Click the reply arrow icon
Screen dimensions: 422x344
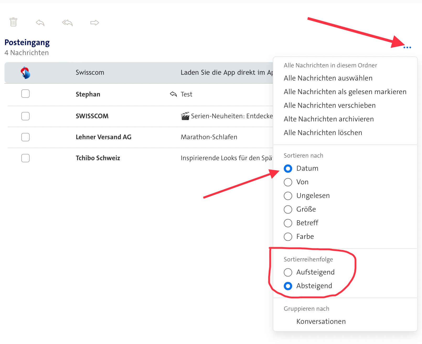[x=40, y=23]
